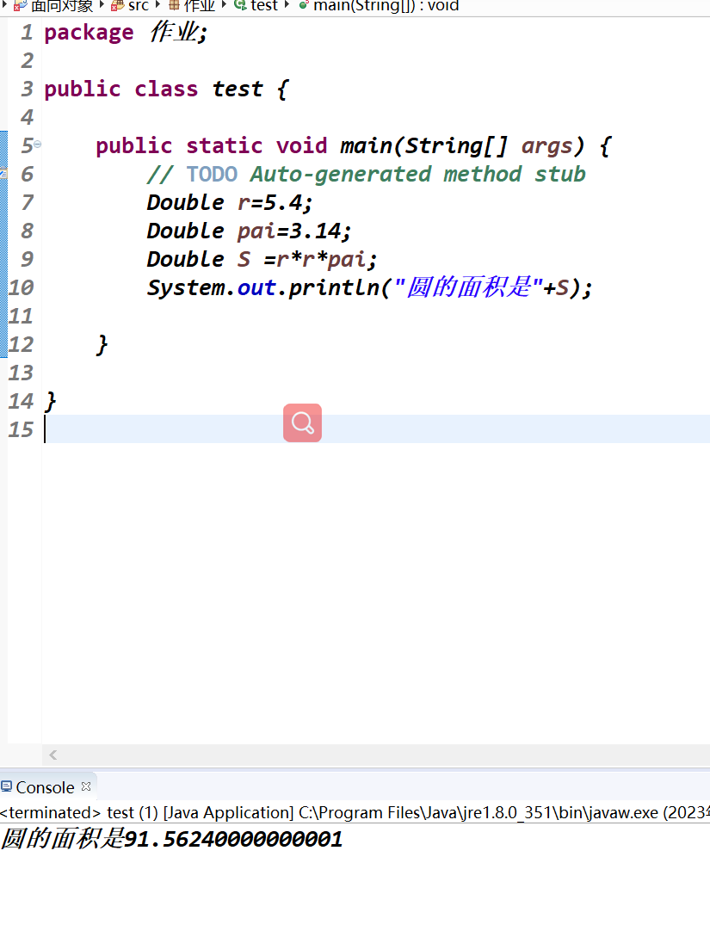Viewport: 710px width, 937px height.
Task: Click line number 3 in the gutter
Action: click(27, 89)
